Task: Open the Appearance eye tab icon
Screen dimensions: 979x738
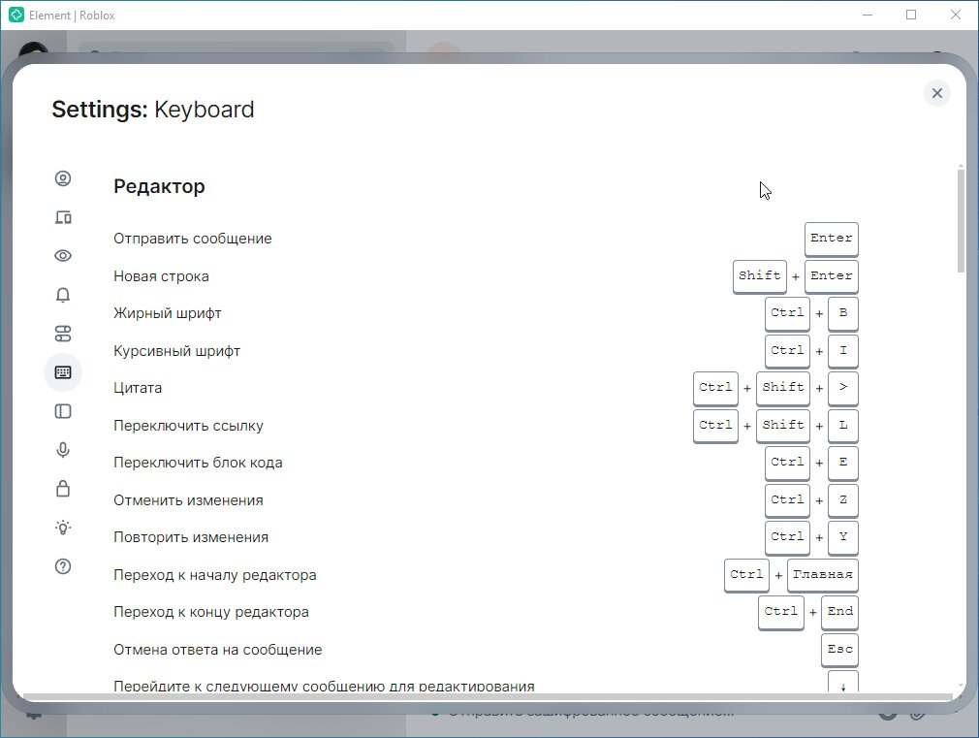Action: click(63, 256)
